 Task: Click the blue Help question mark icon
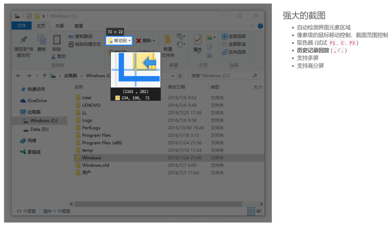pos(260,26)
